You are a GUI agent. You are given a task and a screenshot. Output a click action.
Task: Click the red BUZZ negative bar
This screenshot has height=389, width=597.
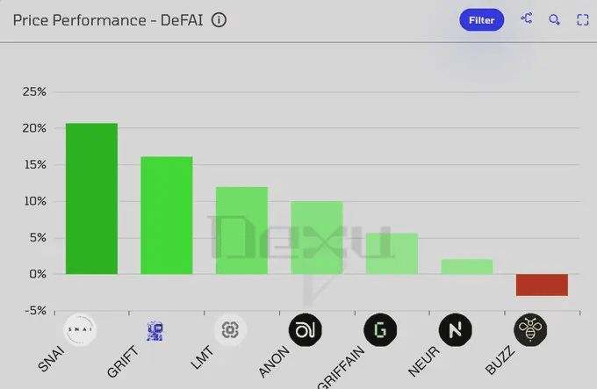click(x=543, y=285)
